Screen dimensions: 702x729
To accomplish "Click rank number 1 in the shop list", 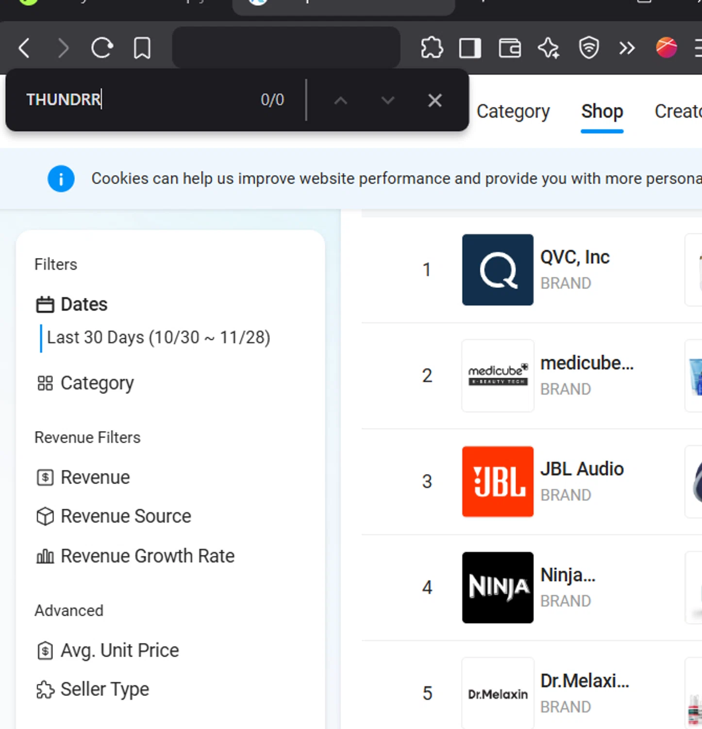I will click(427, 270).
